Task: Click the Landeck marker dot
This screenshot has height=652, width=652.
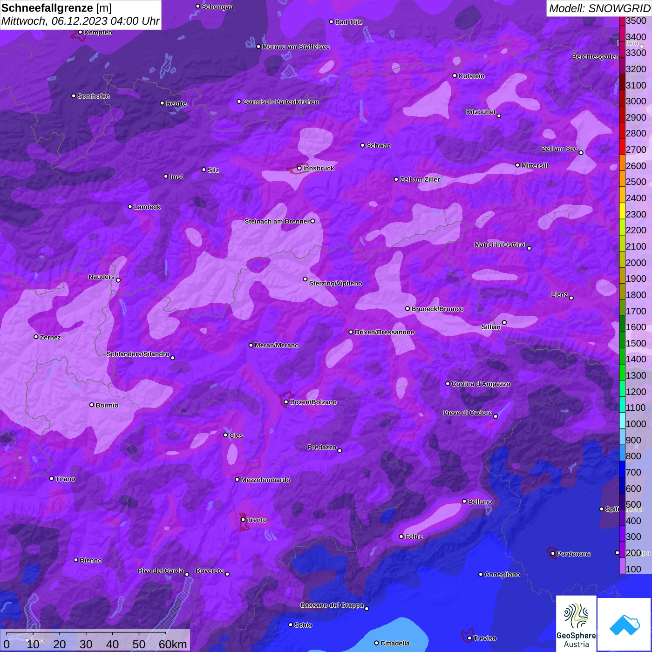Action: (x=130, y=206)
